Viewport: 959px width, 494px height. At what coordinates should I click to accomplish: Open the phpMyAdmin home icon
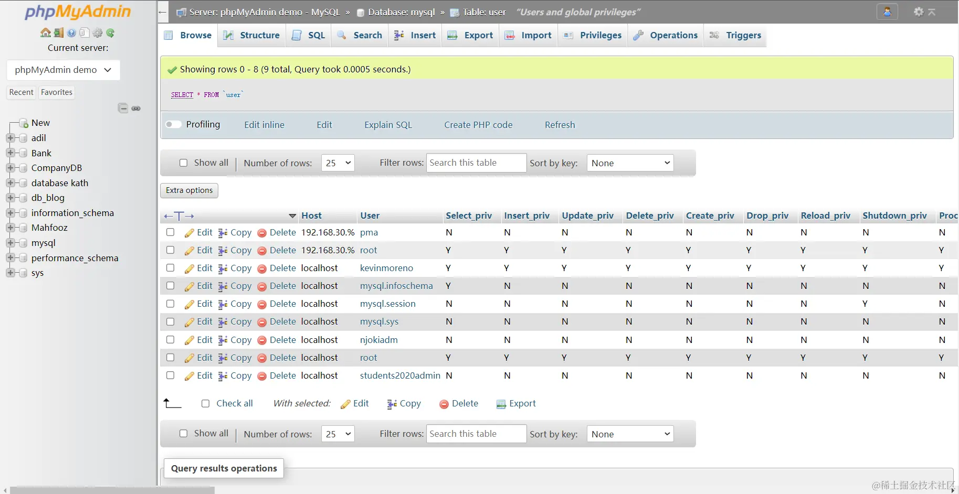[46, 33]
